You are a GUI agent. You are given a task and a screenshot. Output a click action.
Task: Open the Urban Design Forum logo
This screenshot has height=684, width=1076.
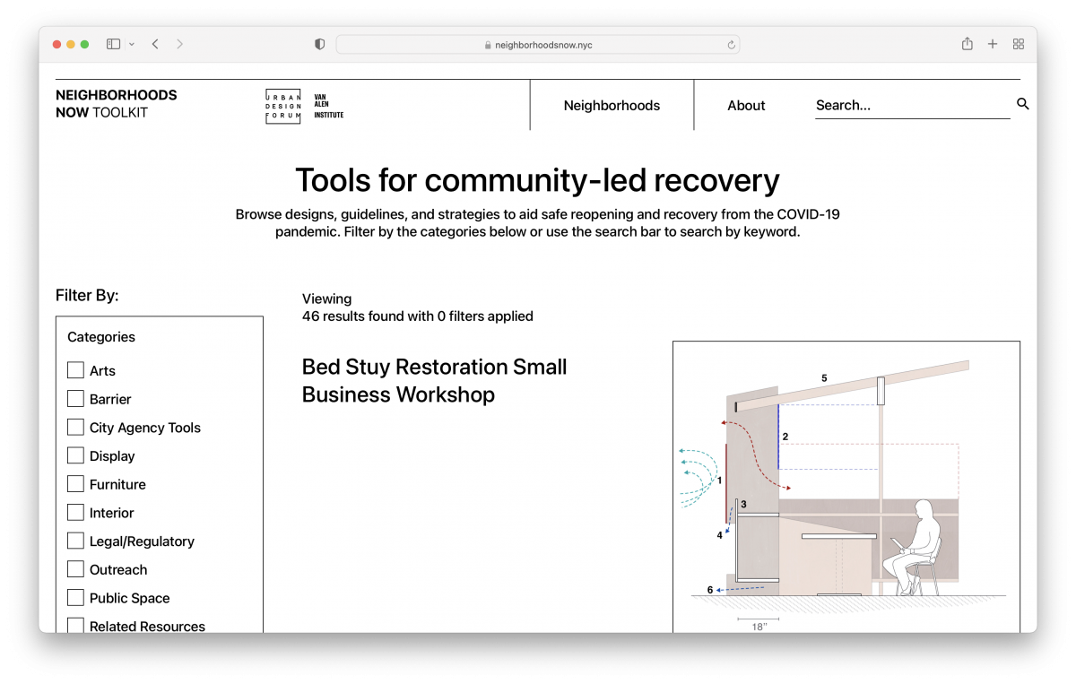pyautogui.click(x=282, y=106)
